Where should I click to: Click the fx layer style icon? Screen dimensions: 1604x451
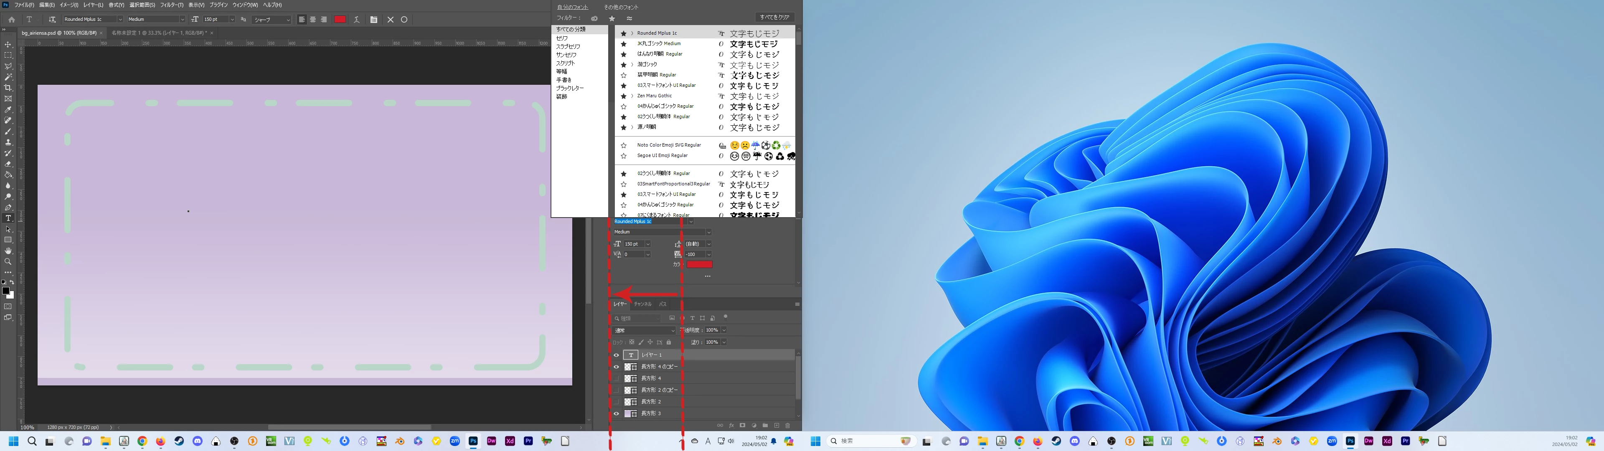(731, 426)
